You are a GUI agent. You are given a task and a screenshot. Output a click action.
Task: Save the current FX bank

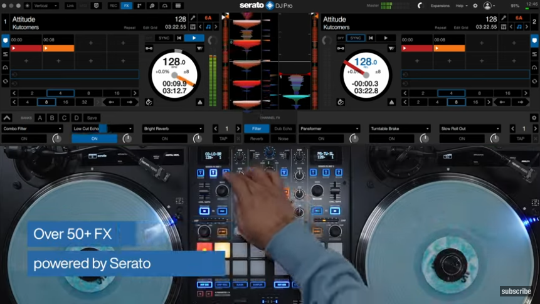pyautogui.click(x=92, y=118)
